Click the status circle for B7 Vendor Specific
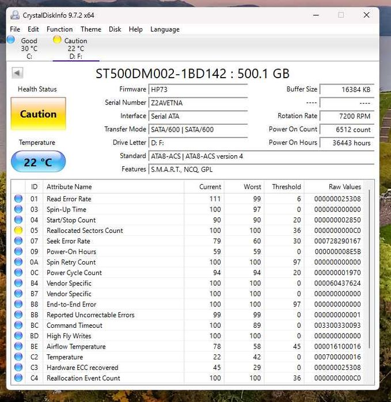Screen dimensions: 391x402 point(18,293)
